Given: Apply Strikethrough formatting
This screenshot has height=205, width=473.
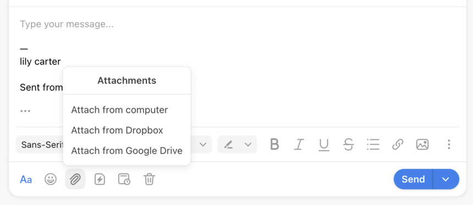Looking at the screenshot, I should tap(348, 145).
